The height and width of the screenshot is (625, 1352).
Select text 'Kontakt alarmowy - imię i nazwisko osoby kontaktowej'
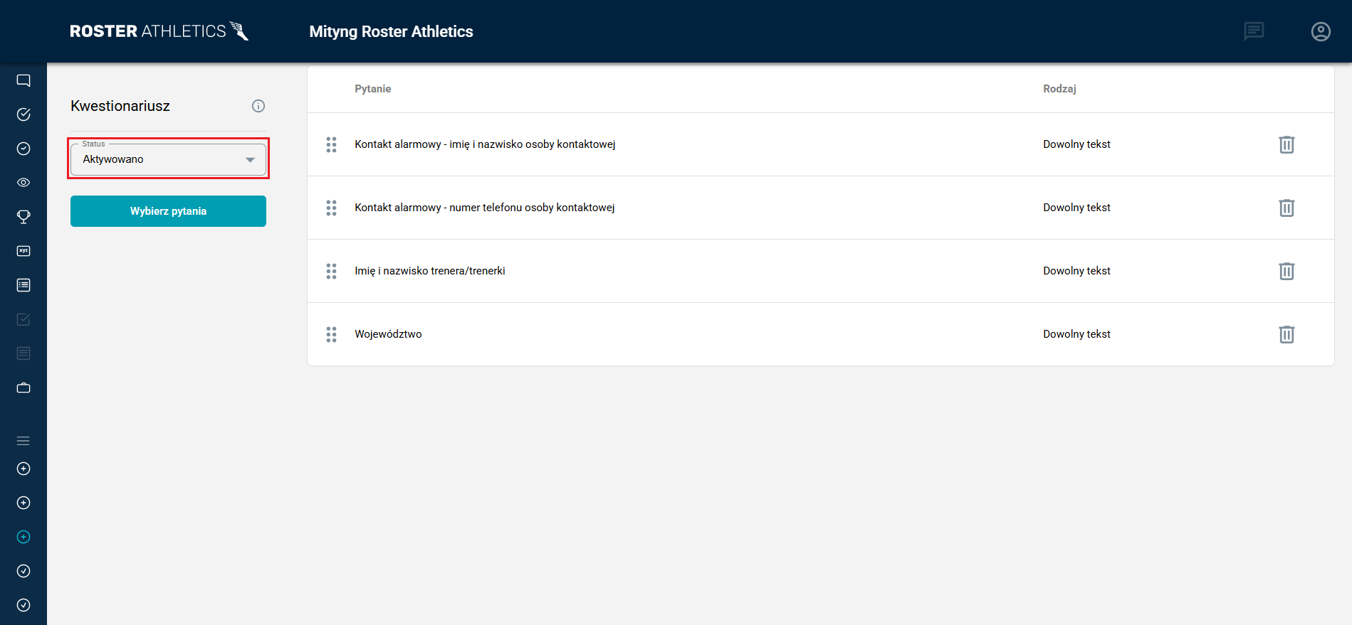pyautogui.click(x=485, y=144)
